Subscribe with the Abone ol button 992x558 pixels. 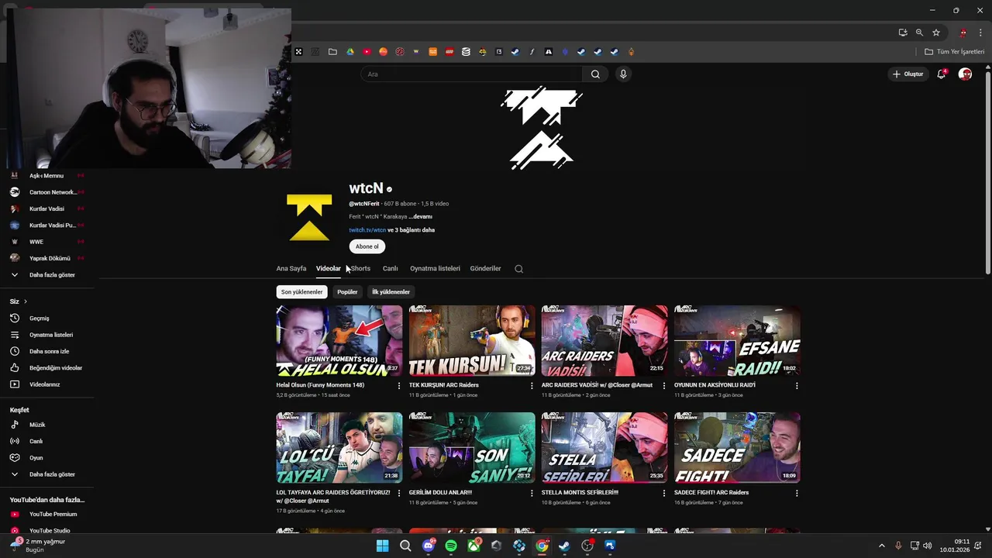[367, 246]
